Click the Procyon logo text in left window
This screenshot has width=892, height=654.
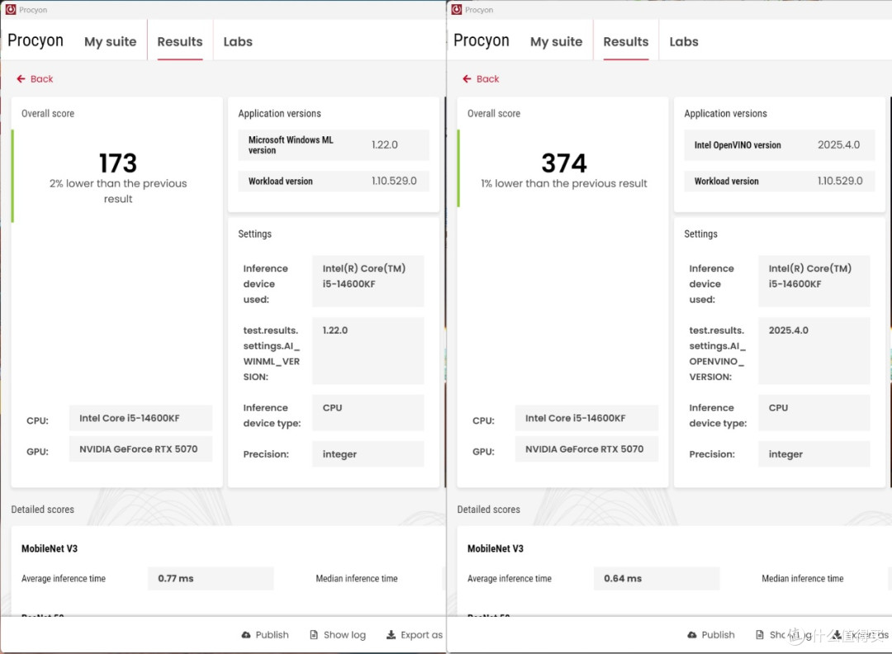tap(36, 40)
